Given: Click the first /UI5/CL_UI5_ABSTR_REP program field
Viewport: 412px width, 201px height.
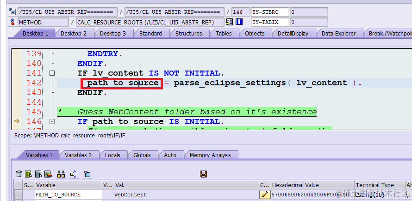Looking at the screenshot, I should (x=68, y=12).
